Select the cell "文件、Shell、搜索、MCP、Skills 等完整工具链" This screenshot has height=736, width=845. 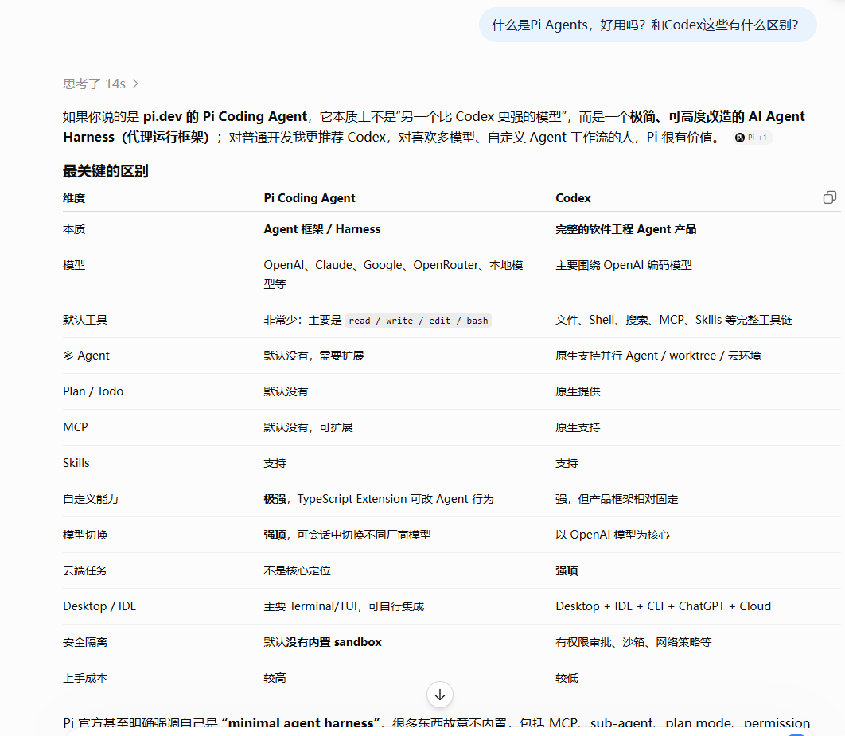(674, 320)
